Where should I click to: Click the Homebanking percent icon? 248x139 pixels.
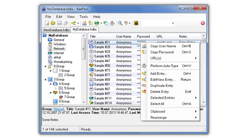(x=50, y=62)
